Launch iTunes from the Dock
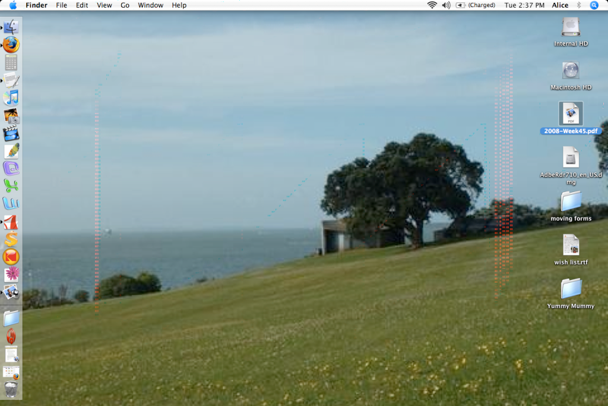 click(11, 98)
